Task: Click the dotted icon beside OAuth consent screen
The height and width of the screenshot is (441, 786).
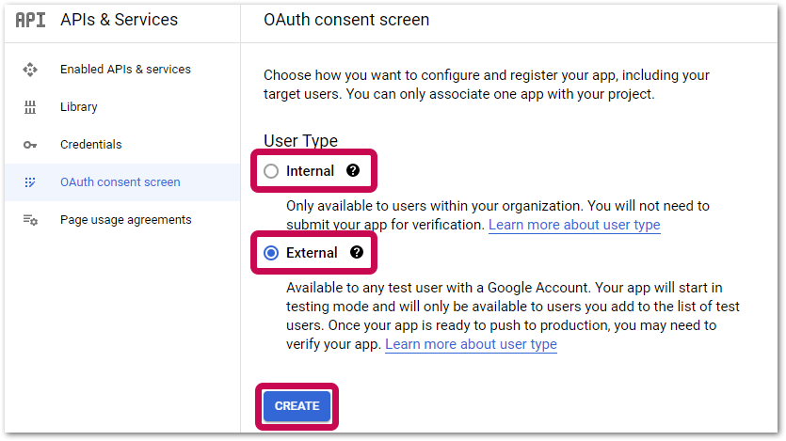Action: coord(30,182)
